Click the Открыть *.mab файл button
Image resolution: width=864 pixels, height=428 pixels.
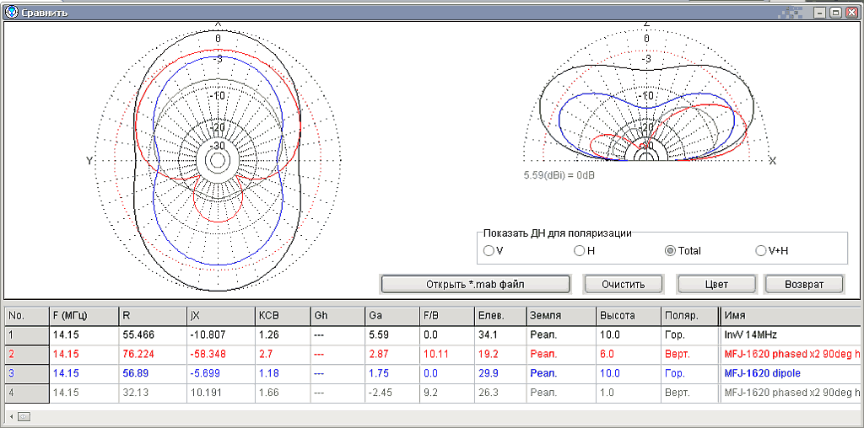[x=475, y=285]
